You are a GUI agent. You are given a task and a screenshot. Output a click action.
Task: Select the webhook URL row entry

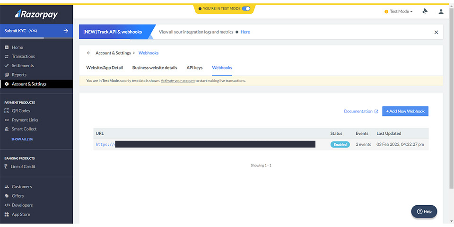tap(205, 144)
